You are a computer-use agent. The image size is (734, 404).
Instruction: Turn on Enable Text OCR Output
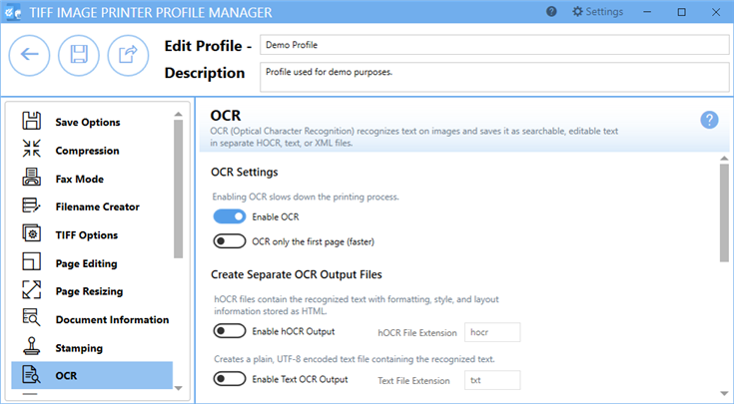(x=230, y=379)
